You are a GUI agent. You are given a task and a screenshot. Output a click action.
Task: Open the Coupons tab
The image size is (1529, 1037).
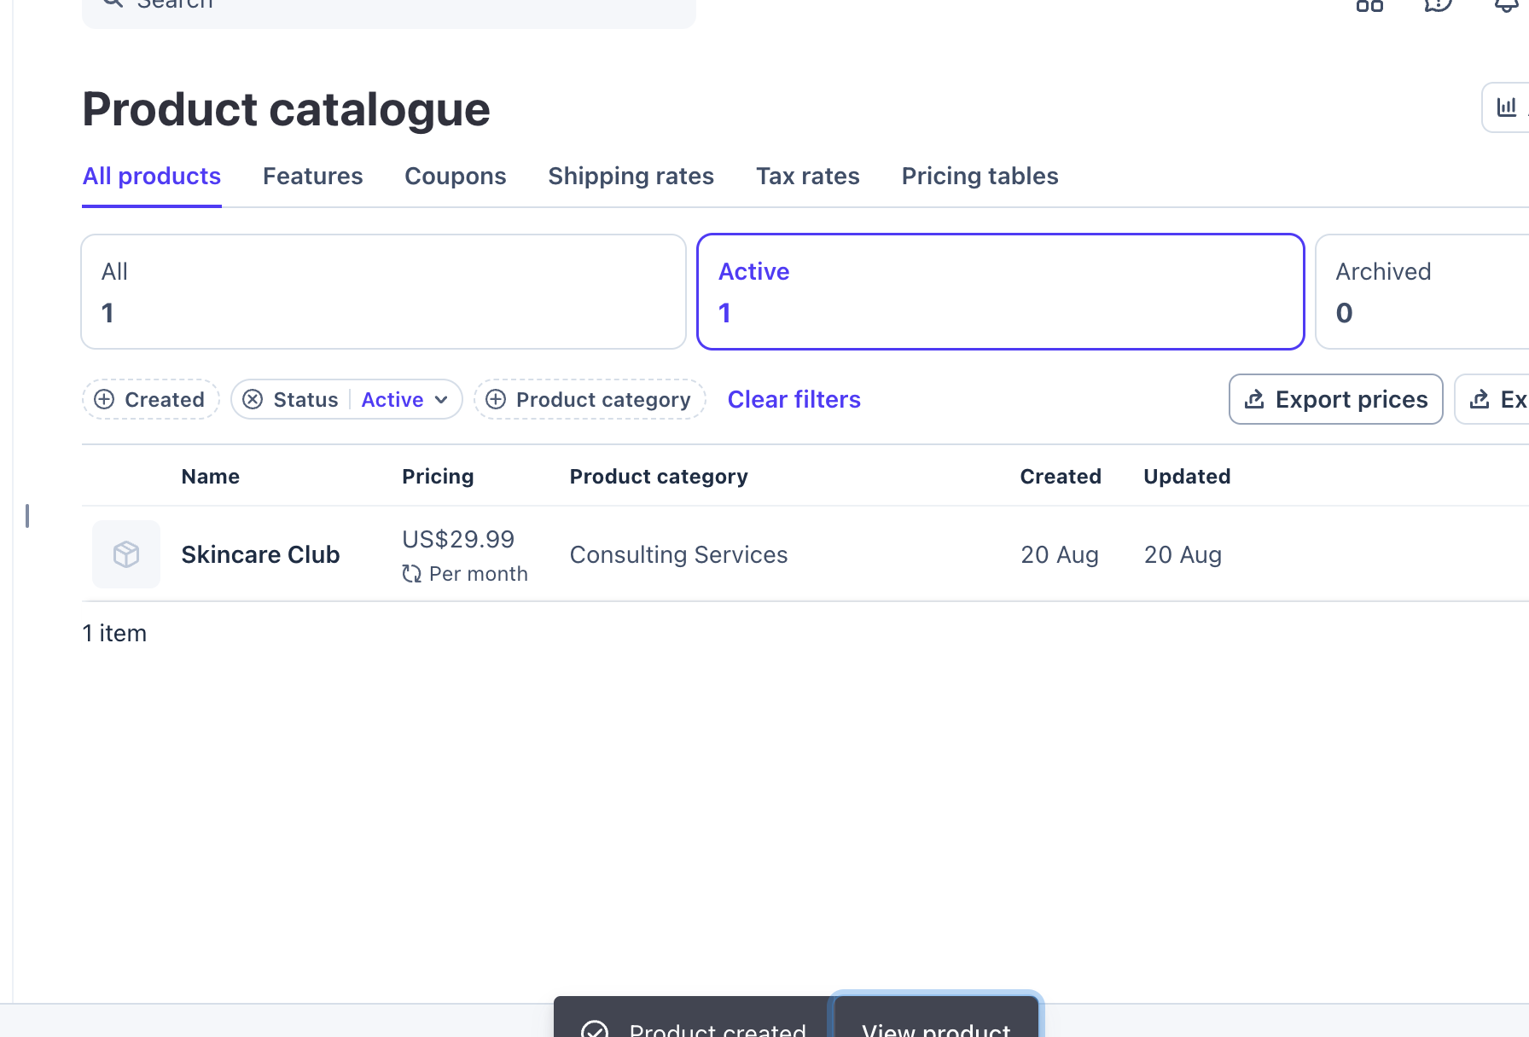[x=456, y=177]
